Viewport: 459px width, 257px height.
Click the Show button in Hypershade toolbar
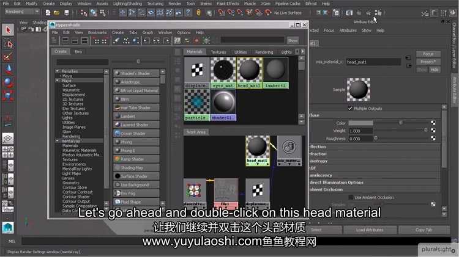(293, 40)
